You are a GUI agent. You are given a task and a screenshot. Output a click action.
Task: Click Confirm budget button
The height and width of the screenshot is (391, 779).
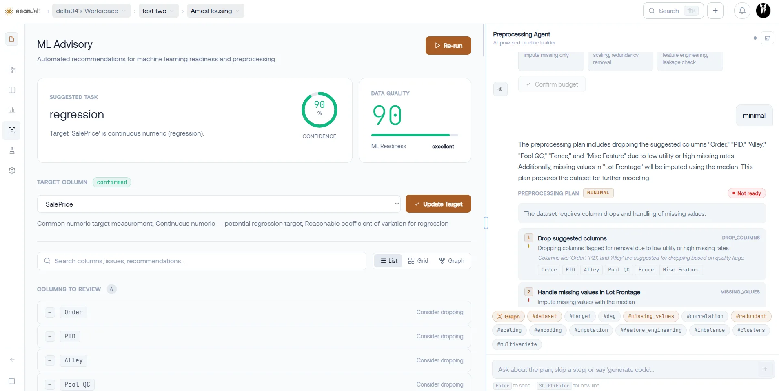[552, 84]
